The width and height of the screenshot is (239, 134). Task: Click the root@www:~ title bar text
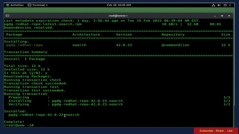(x=118, y=16)
